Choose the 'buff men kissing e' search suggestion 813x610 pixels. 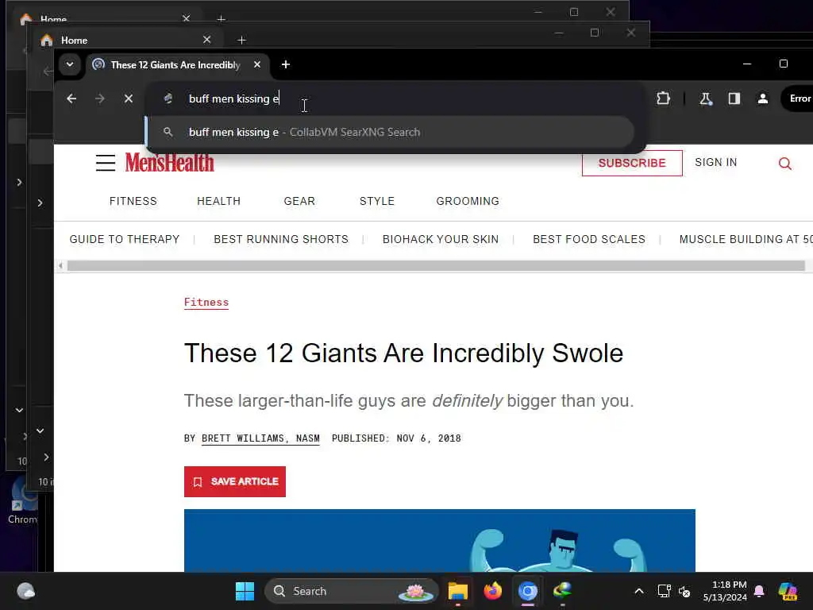[390, 133]
